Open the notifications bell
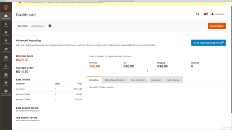Image resolution: width=232 pixels, height=130 pixels. [206, 14]
